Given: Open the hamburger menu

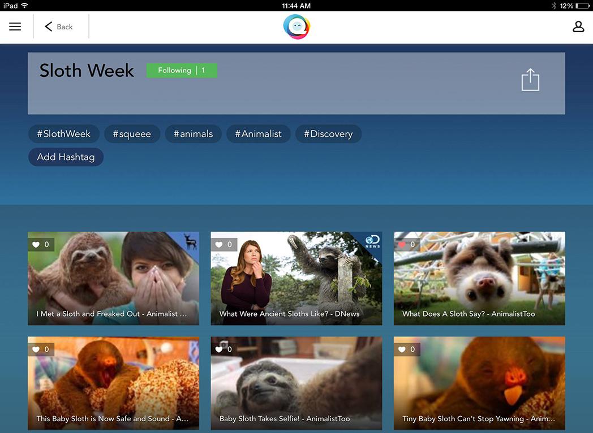Looking at the screenshot, I should (x=15, y=27).
